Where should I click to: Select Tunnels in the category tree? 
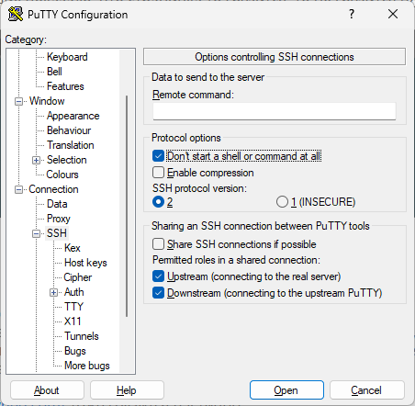tap(82, 336)
